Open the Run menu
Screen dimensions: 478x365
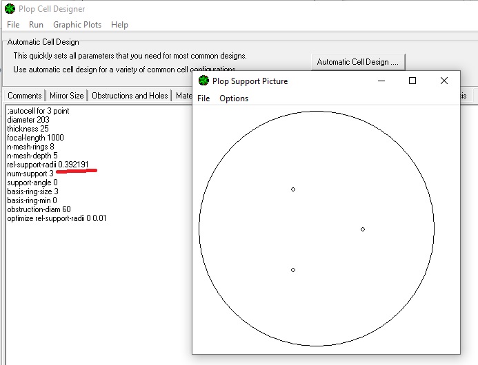coord(36,25)
